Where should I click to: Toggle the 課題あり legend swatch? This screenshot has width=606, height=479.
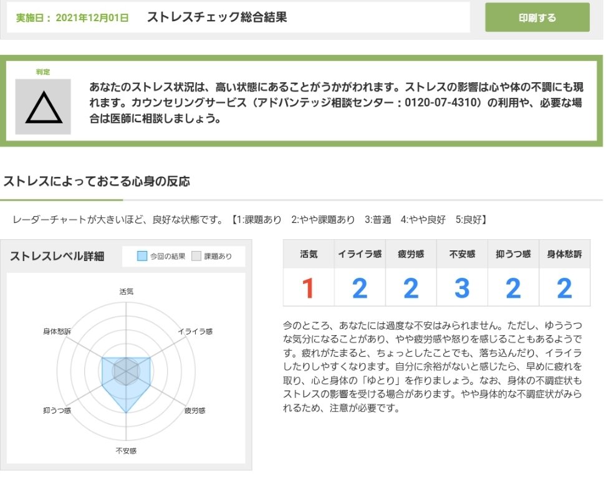pyautogui.click(x=196, y=256)
